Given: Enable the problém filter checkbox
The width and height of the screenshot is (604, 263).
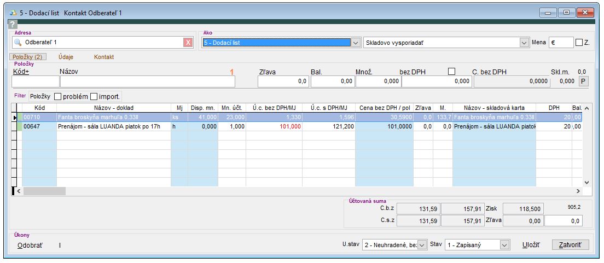Looking at the screenshot, I should (x=58, y=96).
